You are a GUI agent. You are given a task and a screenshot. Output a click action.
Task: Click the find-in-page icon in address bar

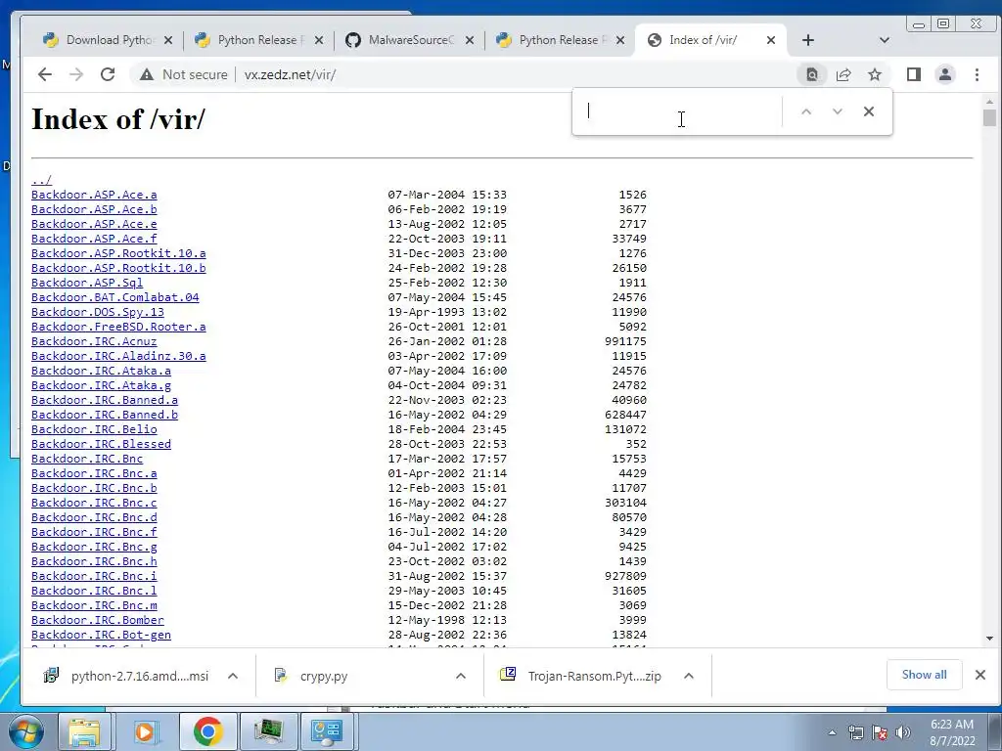pos(811,74)
